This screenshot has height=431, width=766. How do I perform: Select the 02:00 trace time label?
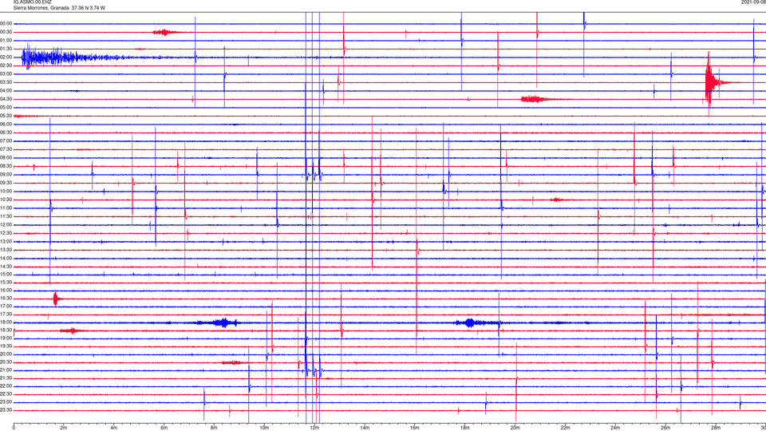[x=6, y=57]
